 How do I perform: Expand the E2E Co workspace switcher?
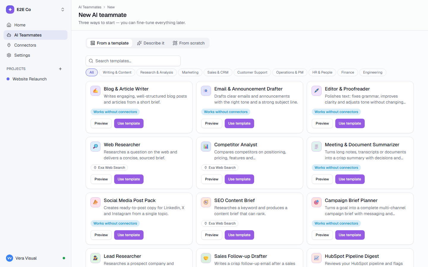pos(63,9)
